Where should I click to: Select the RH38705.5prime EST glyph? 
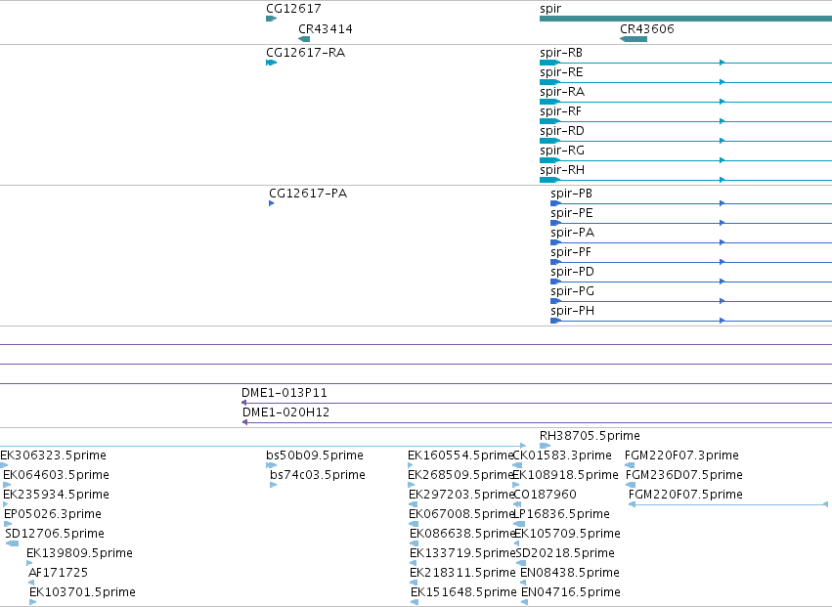click(545, 446)
